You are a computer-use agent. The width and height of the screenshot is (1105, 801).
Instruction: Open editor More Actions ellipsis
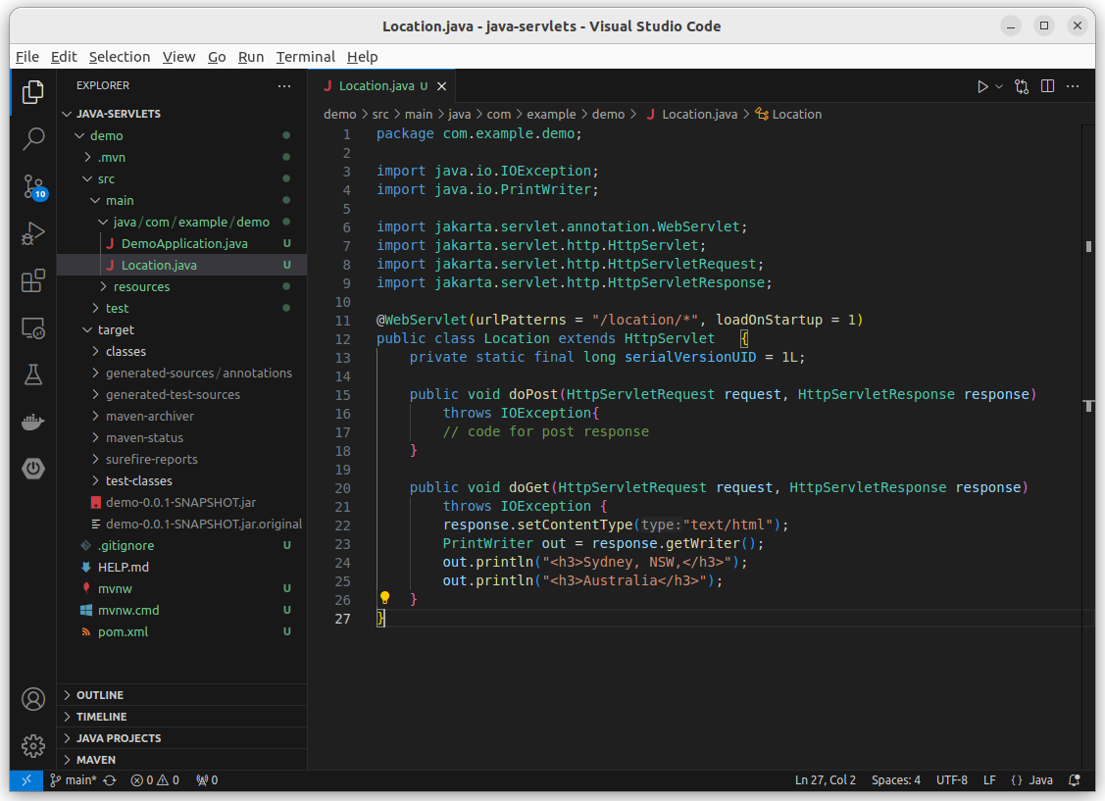pyautogui.click(x=1073, y=86)
